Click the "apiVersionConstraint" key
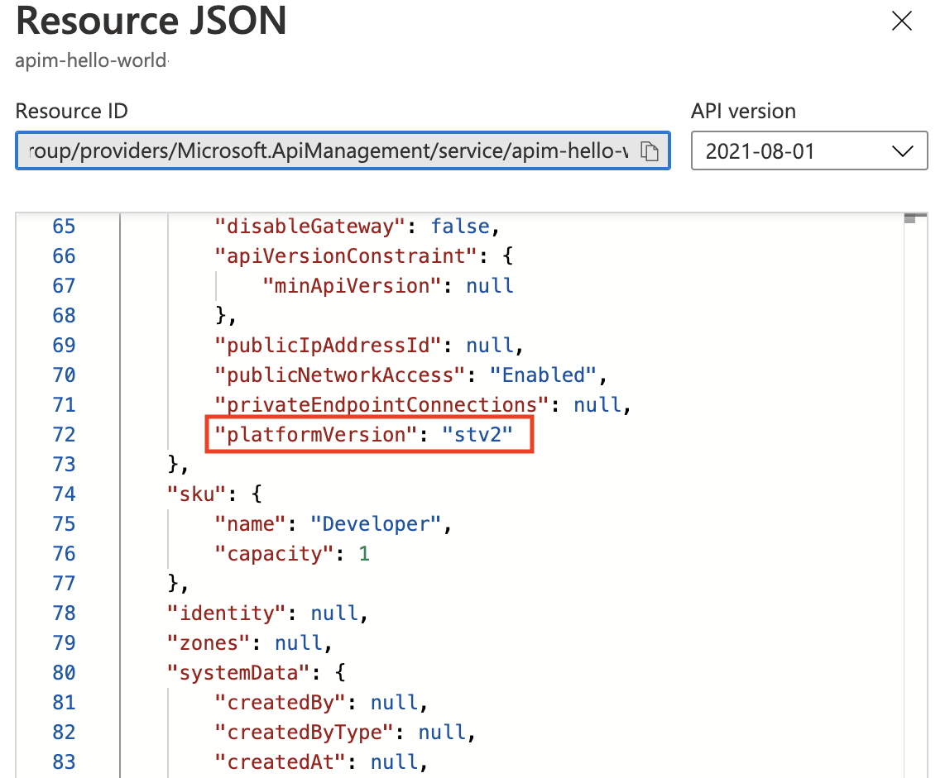This screenshot has width=945, height=778. pos(347,256)
